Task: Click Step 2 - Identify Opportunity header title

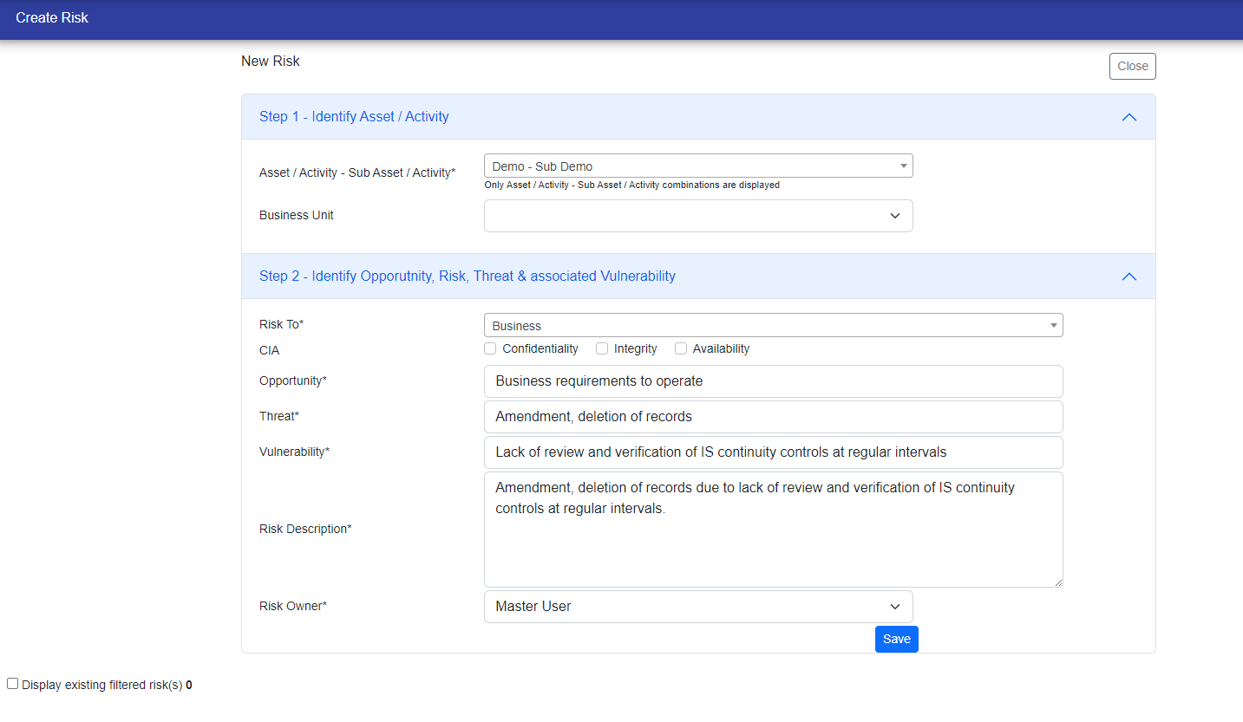Action: (x=467, y=276)
